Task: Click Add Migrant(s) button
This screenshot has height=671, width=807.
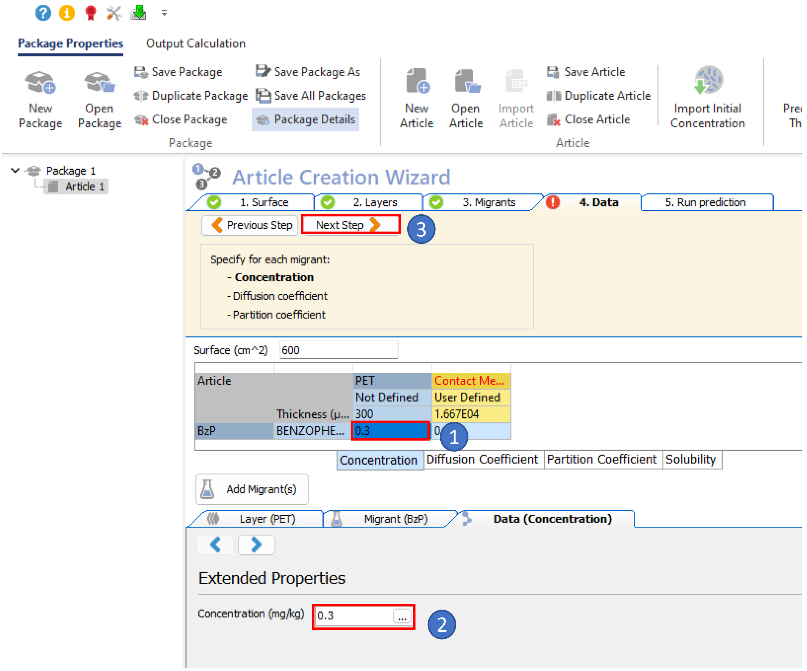Action: 252,489
